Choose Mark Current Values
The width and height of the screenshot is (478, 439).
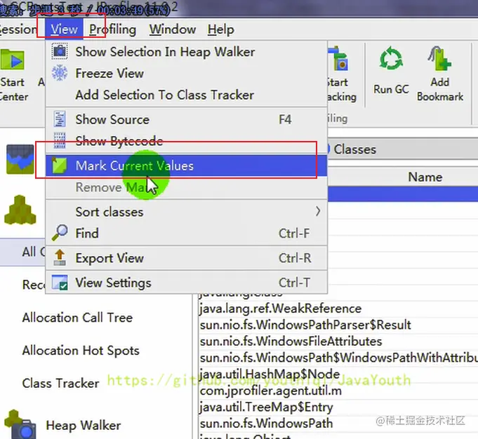(x=186, y=166)
